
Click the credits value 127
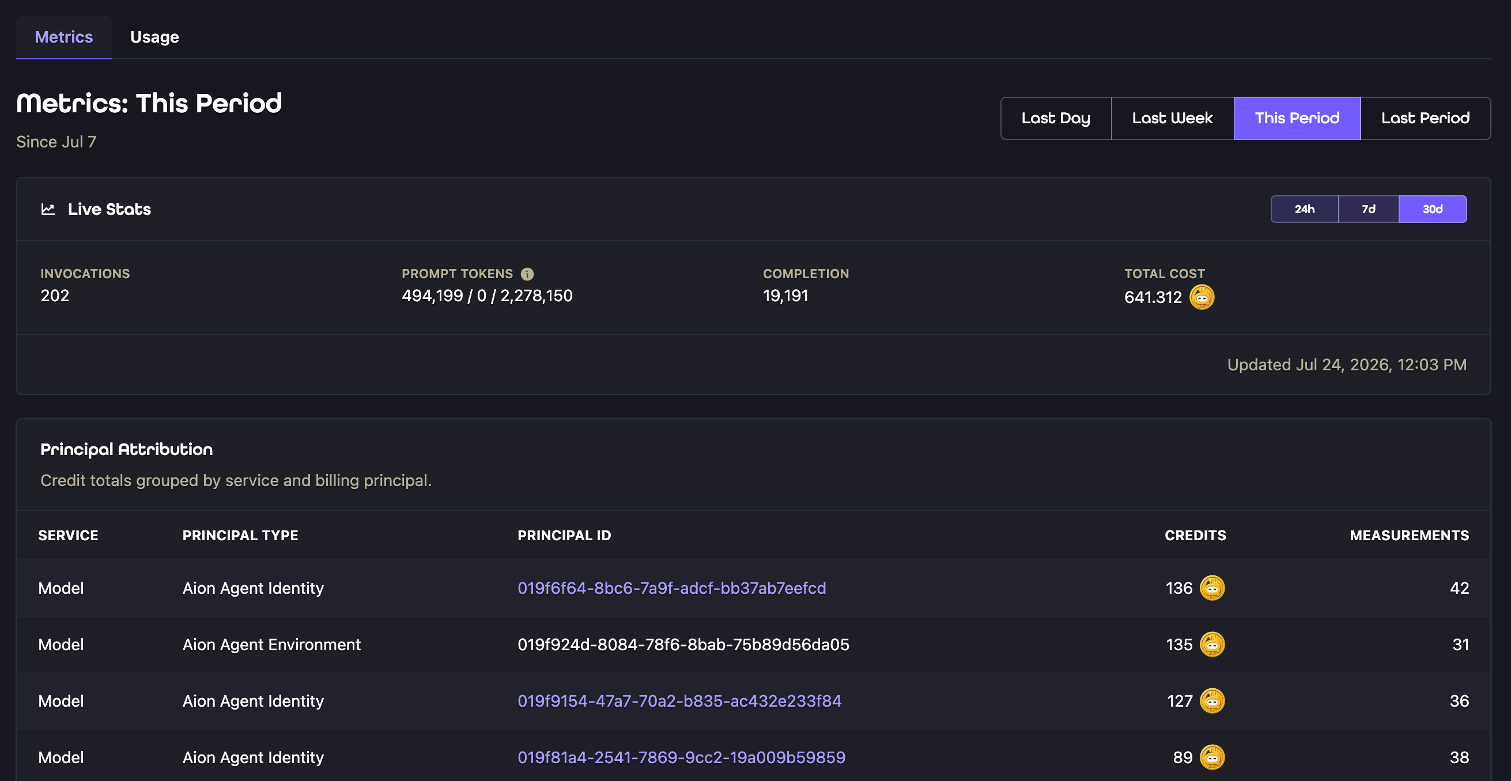click(1180, 701)
